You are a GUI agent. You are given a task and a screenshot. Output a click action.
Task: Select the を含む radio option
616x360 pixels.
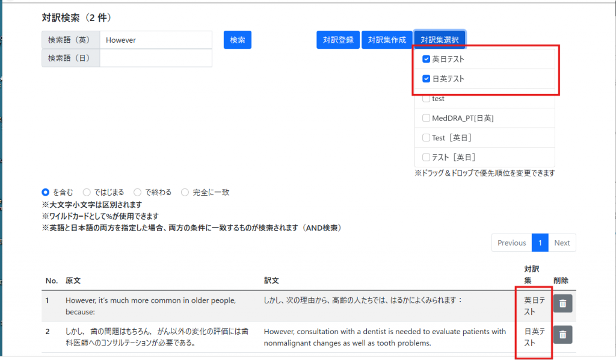[46, 193]
